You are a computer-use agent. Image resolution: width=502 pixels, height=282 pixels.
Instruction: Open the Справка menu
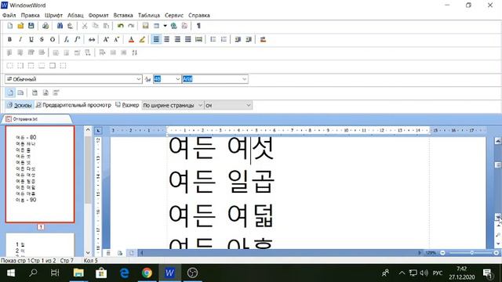pyautogui.click(x=198, y=16)
